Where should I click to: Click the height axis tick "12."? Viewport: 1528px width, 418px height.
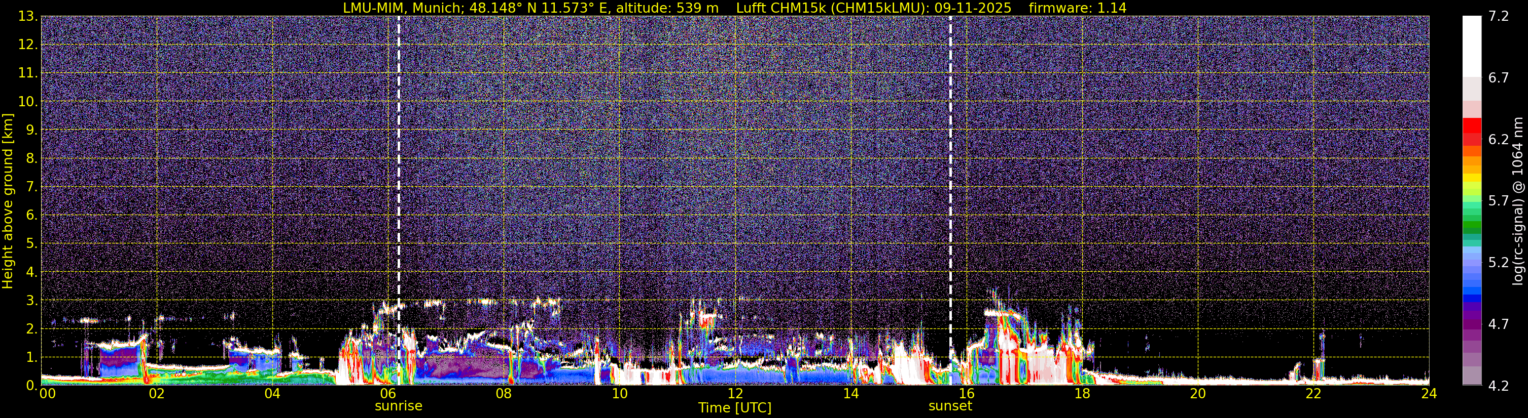click(x=28, y=45)
